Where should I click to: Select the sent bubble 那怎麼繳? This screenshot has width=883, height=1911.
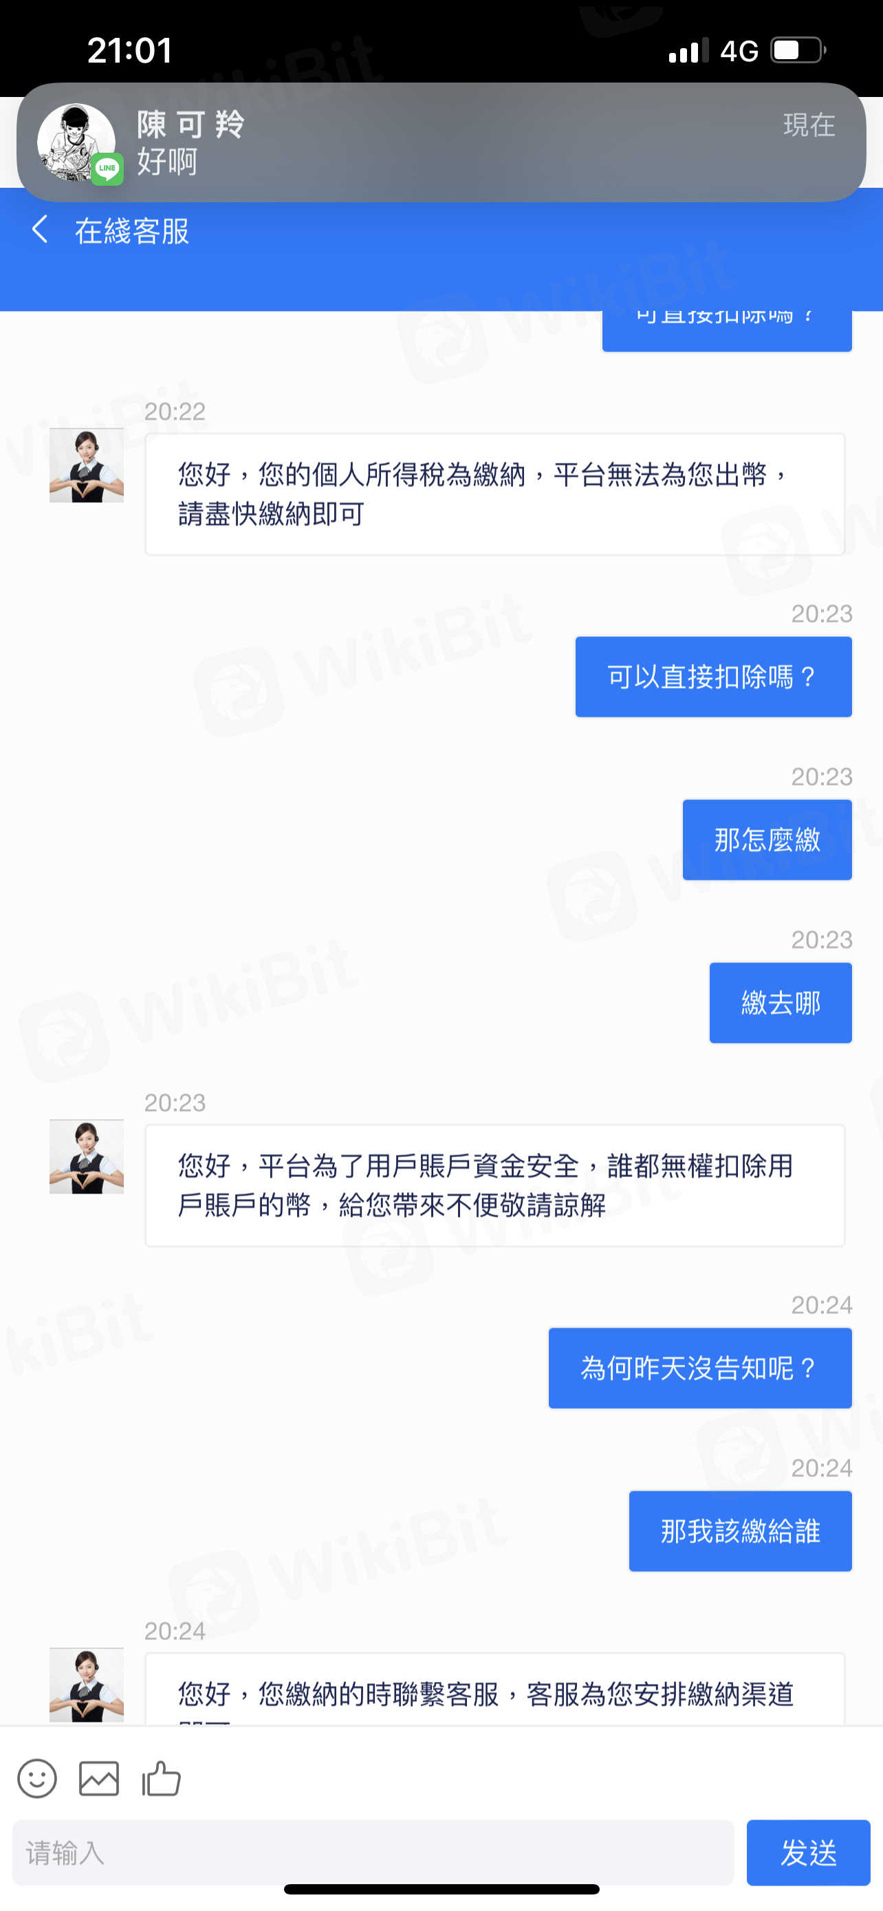tap(767, 840)
